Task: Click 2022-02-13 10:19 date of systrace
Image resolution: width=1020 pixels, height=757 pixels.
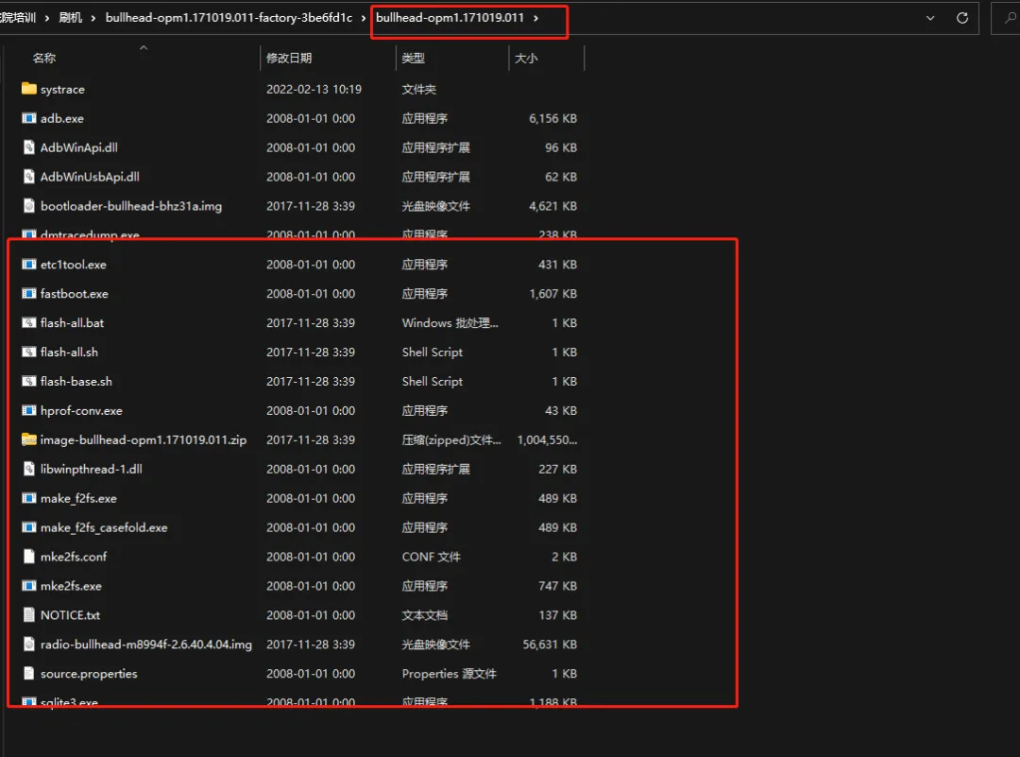Action: pyautogui.click(x=314, y=89)
